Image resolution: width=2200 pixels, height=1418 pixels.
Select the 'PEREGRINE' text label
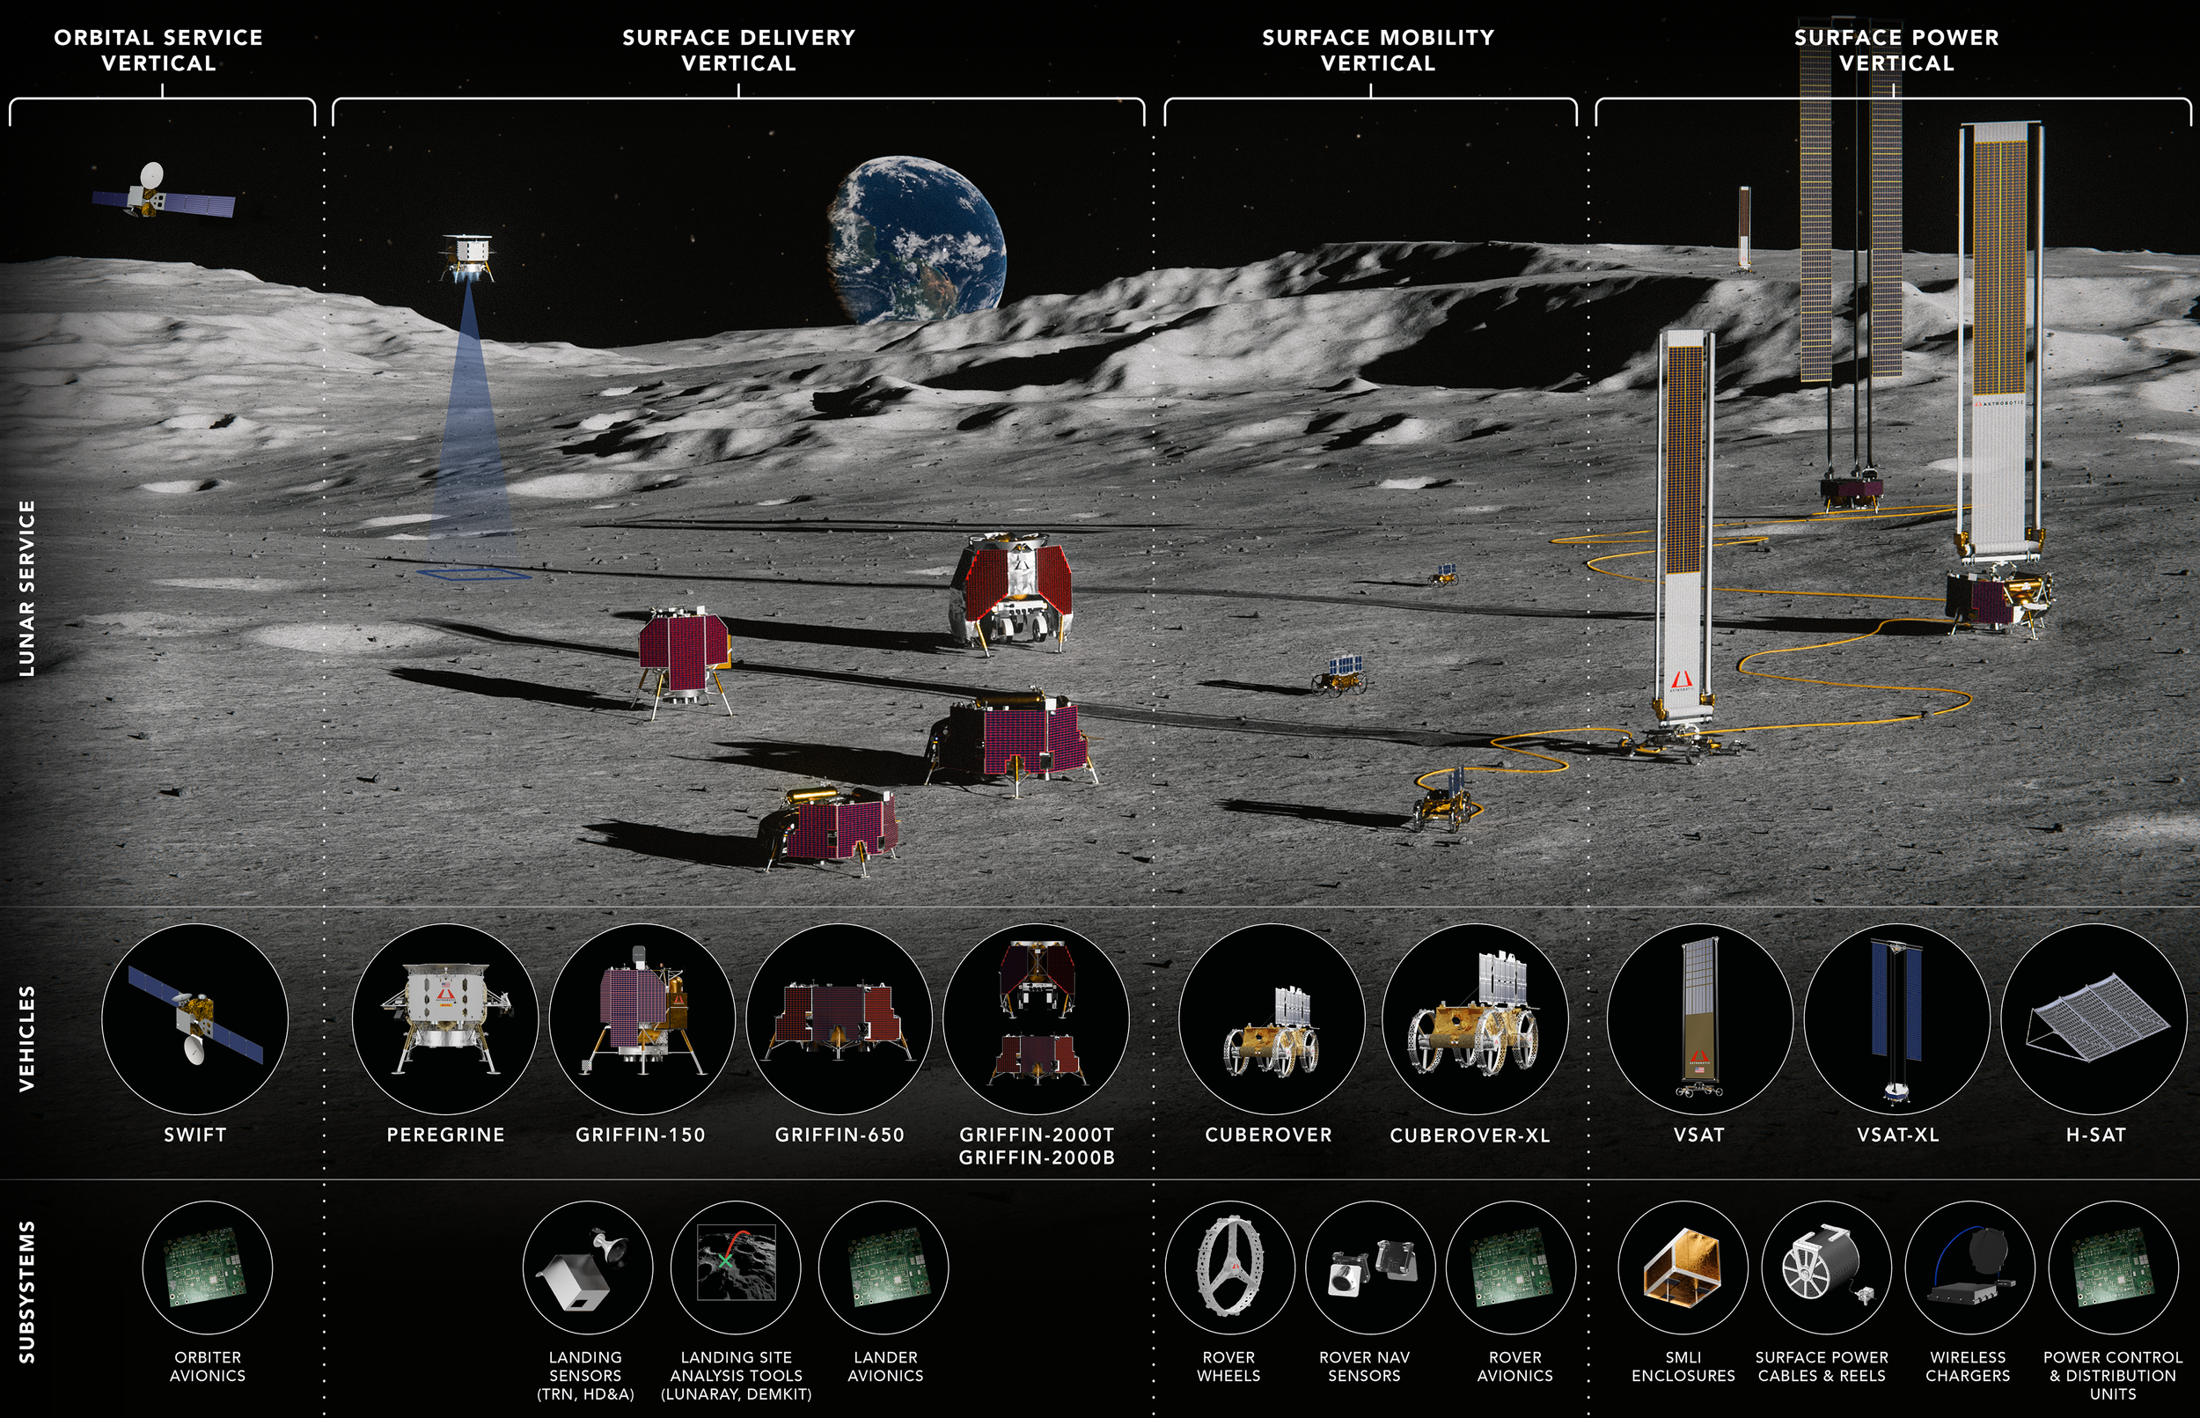click(445, 1135)
